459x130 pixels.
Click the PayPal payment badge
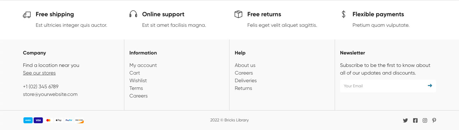pyautogui.click(x=69, y=120)
